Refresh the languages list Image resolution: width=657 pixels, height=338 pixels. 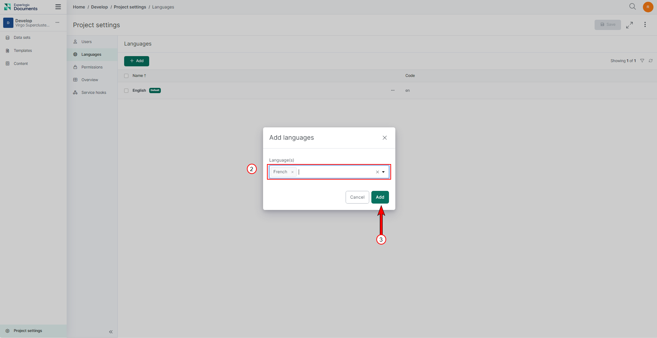651,61
